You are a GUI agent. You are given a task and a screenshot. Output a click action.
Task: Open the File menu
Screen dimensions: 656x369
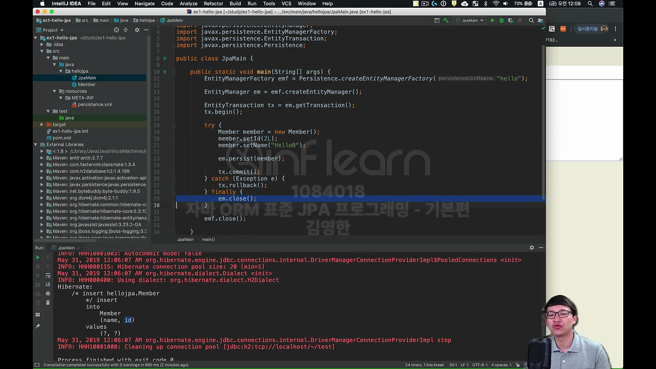click(x=91, y=4)
